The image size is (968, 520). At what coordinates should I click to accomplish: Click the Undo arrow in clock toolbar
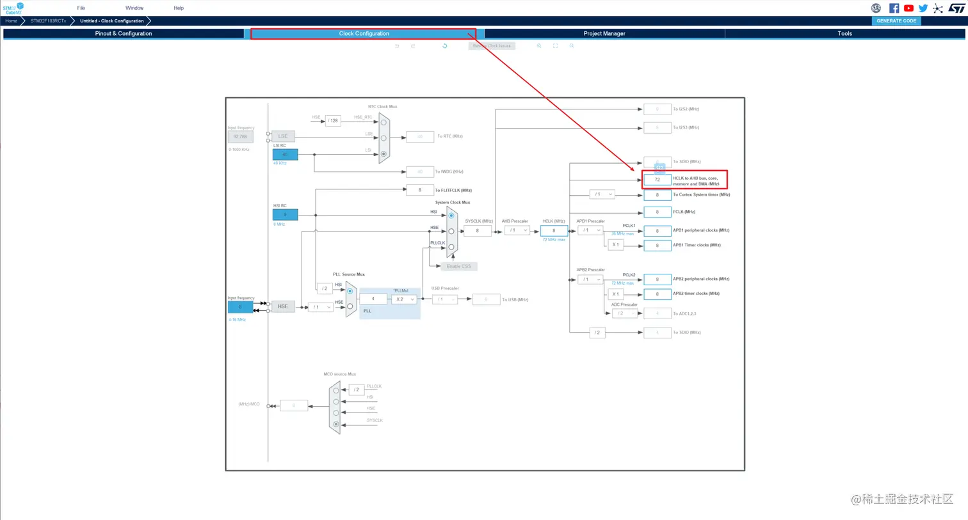pyautogui.click(x=397, y=46)
